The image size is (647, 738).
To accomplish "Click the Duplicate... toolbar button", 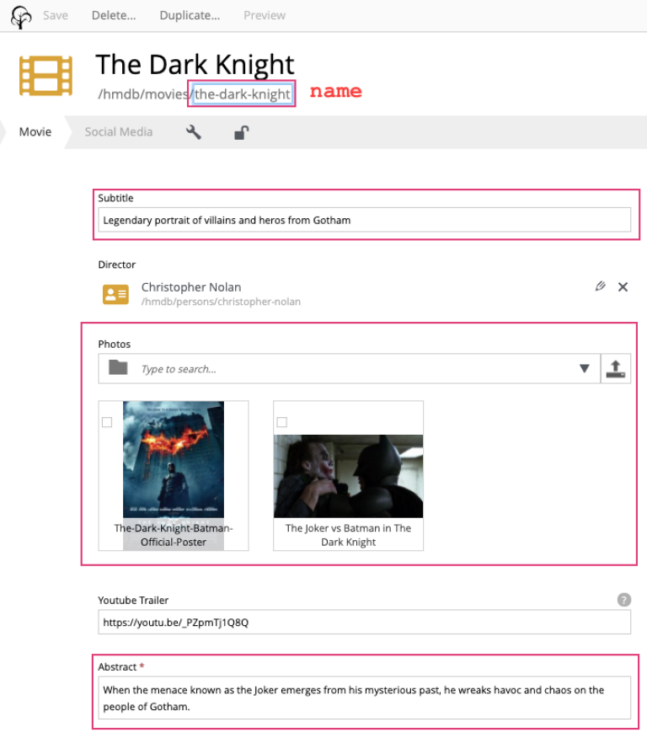I will [190, 15].
